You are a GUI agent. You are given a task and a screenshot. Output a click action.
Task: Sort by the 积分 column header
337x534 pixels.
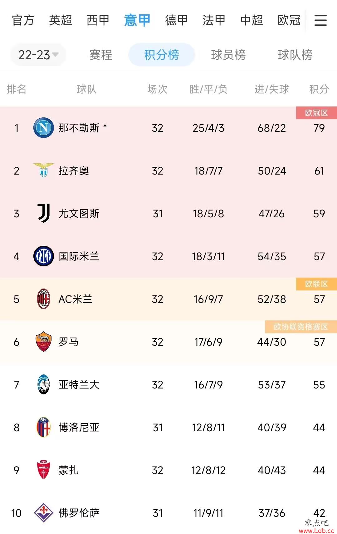pos(319,89)
